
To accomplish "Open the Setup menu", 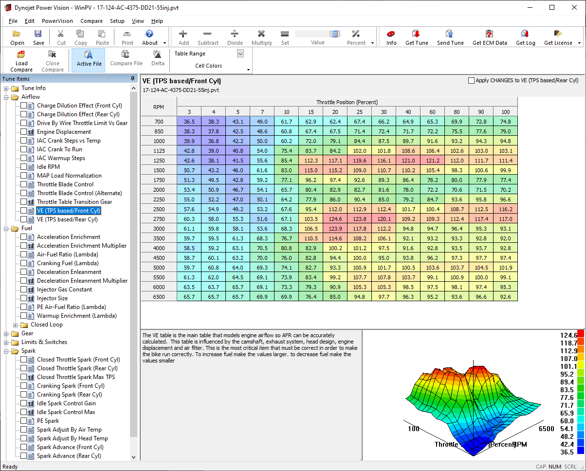I will [117, 21].
